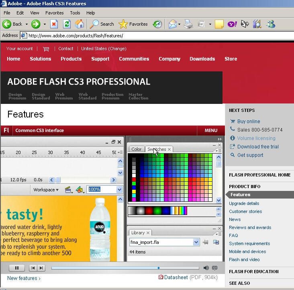This screenshot has width=294, height=290.
Task: Open the Back button history dropdown arrow
Action: 27,24
